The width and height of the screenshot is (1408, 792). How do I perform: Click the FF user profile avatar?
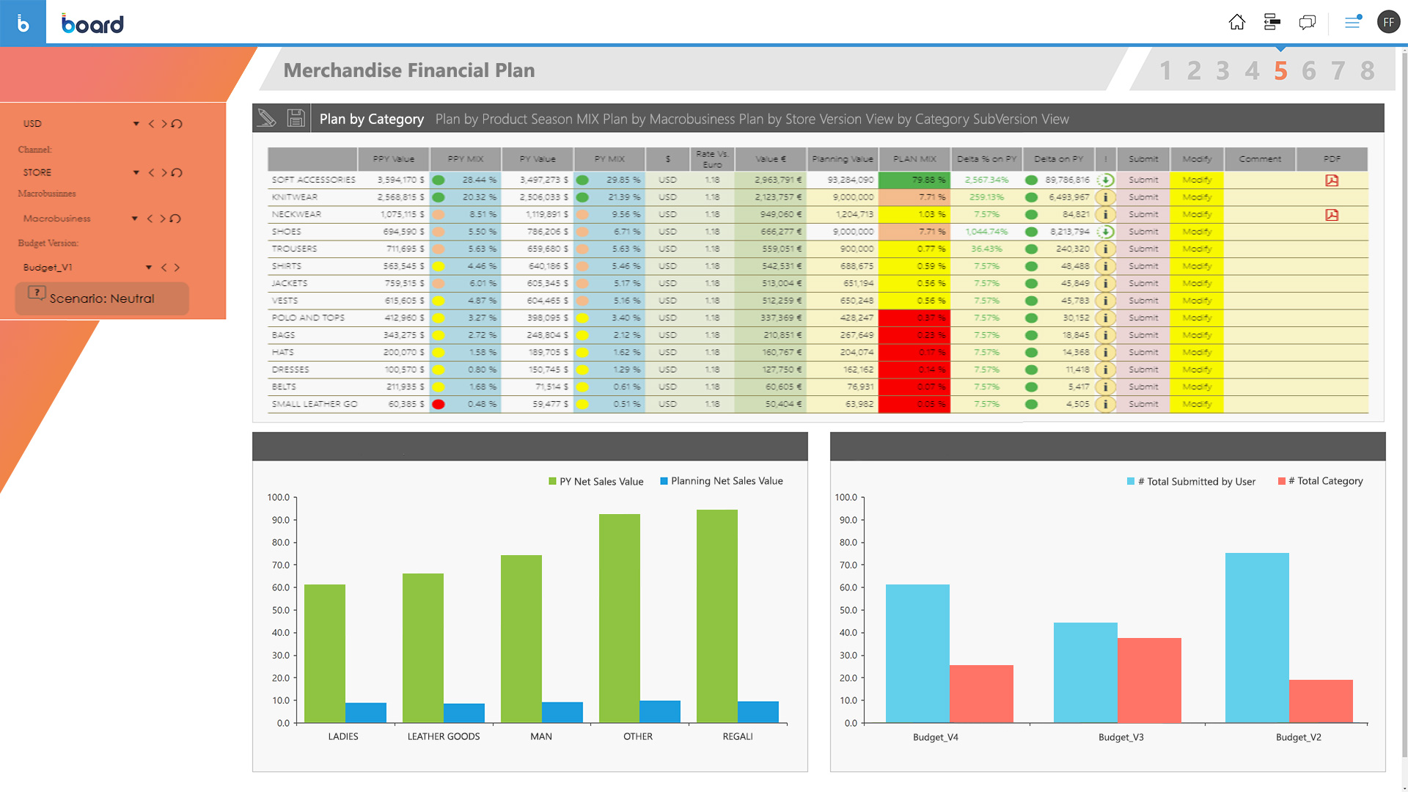point(1390,22)
